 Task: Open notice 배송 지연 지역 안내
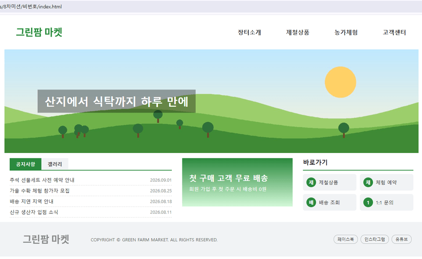(32, 201)
